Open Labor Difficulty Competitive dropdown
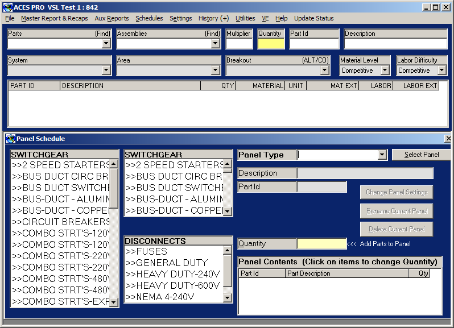The width and height of the screenshot is (454, 328). tap(441, 70)
